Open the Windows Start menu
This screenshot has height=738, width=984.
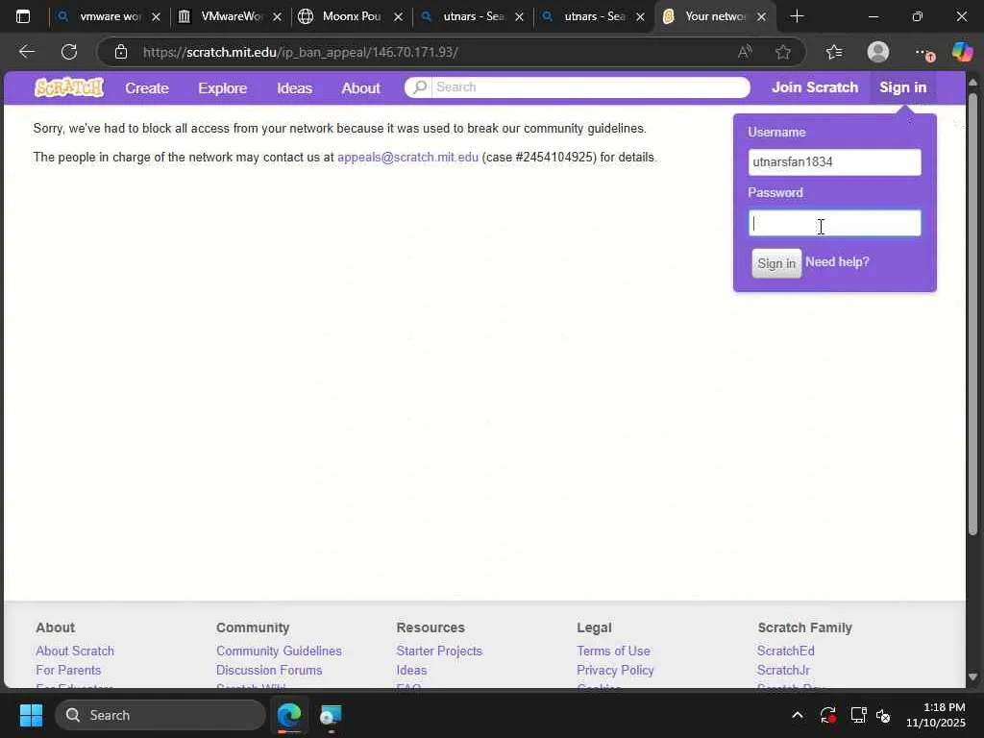point(31,715)
